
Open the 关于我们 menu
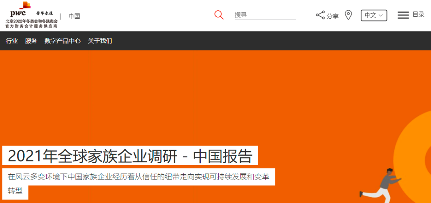click(100, 41)
